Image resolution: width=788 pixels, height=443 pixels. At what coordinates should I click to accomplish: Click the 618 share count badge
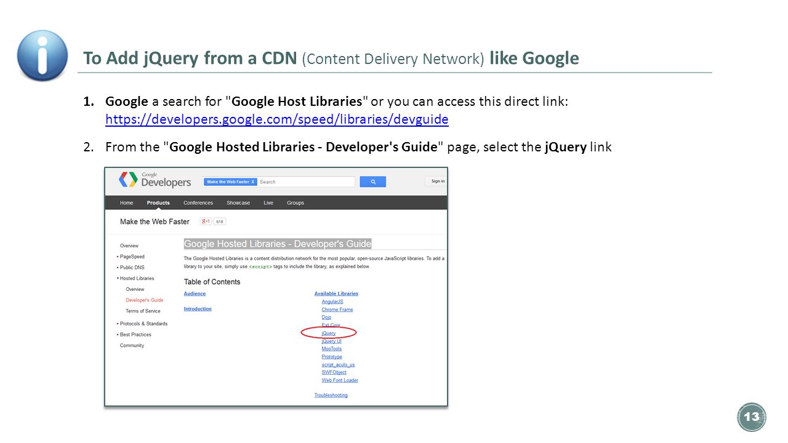(220, 221)
